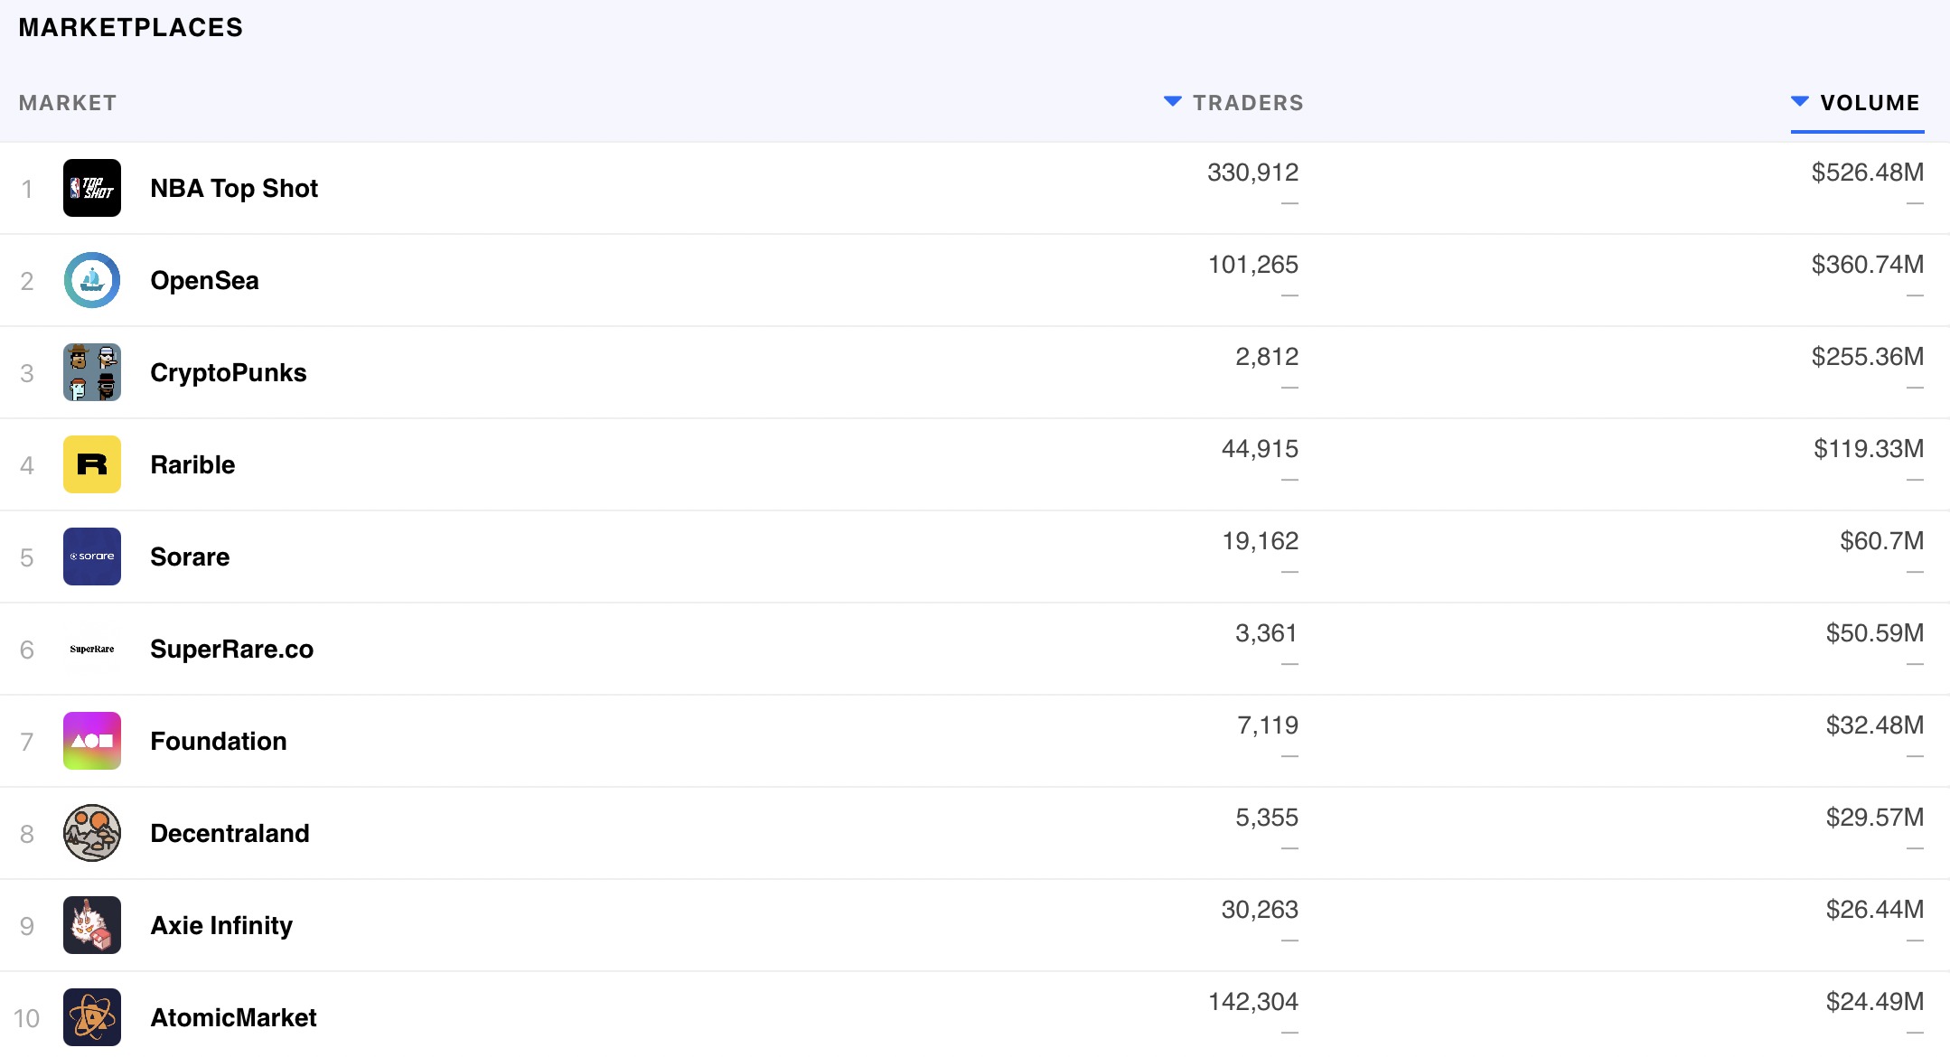
Task: Click the Axie Infinity creature icon
Action: coord(92,925)
